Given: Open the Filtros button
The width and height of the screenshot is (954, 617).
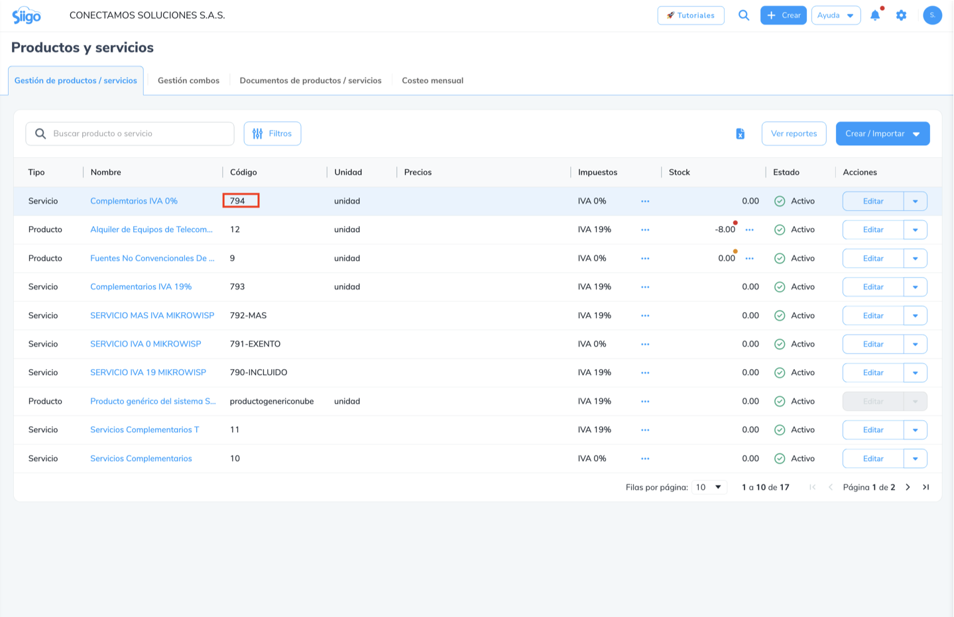Looking at the screenshot, I should click(272, 133).
